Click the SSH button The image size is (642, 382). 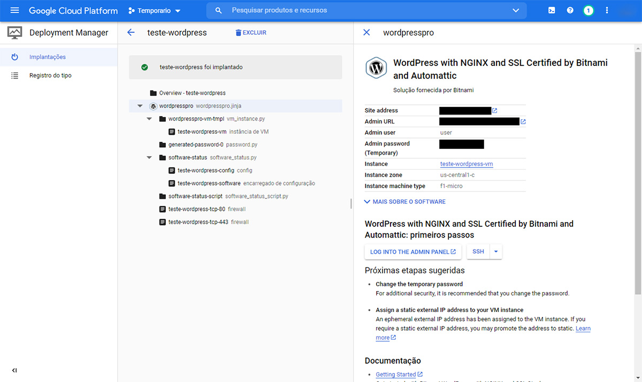(478, 252)
